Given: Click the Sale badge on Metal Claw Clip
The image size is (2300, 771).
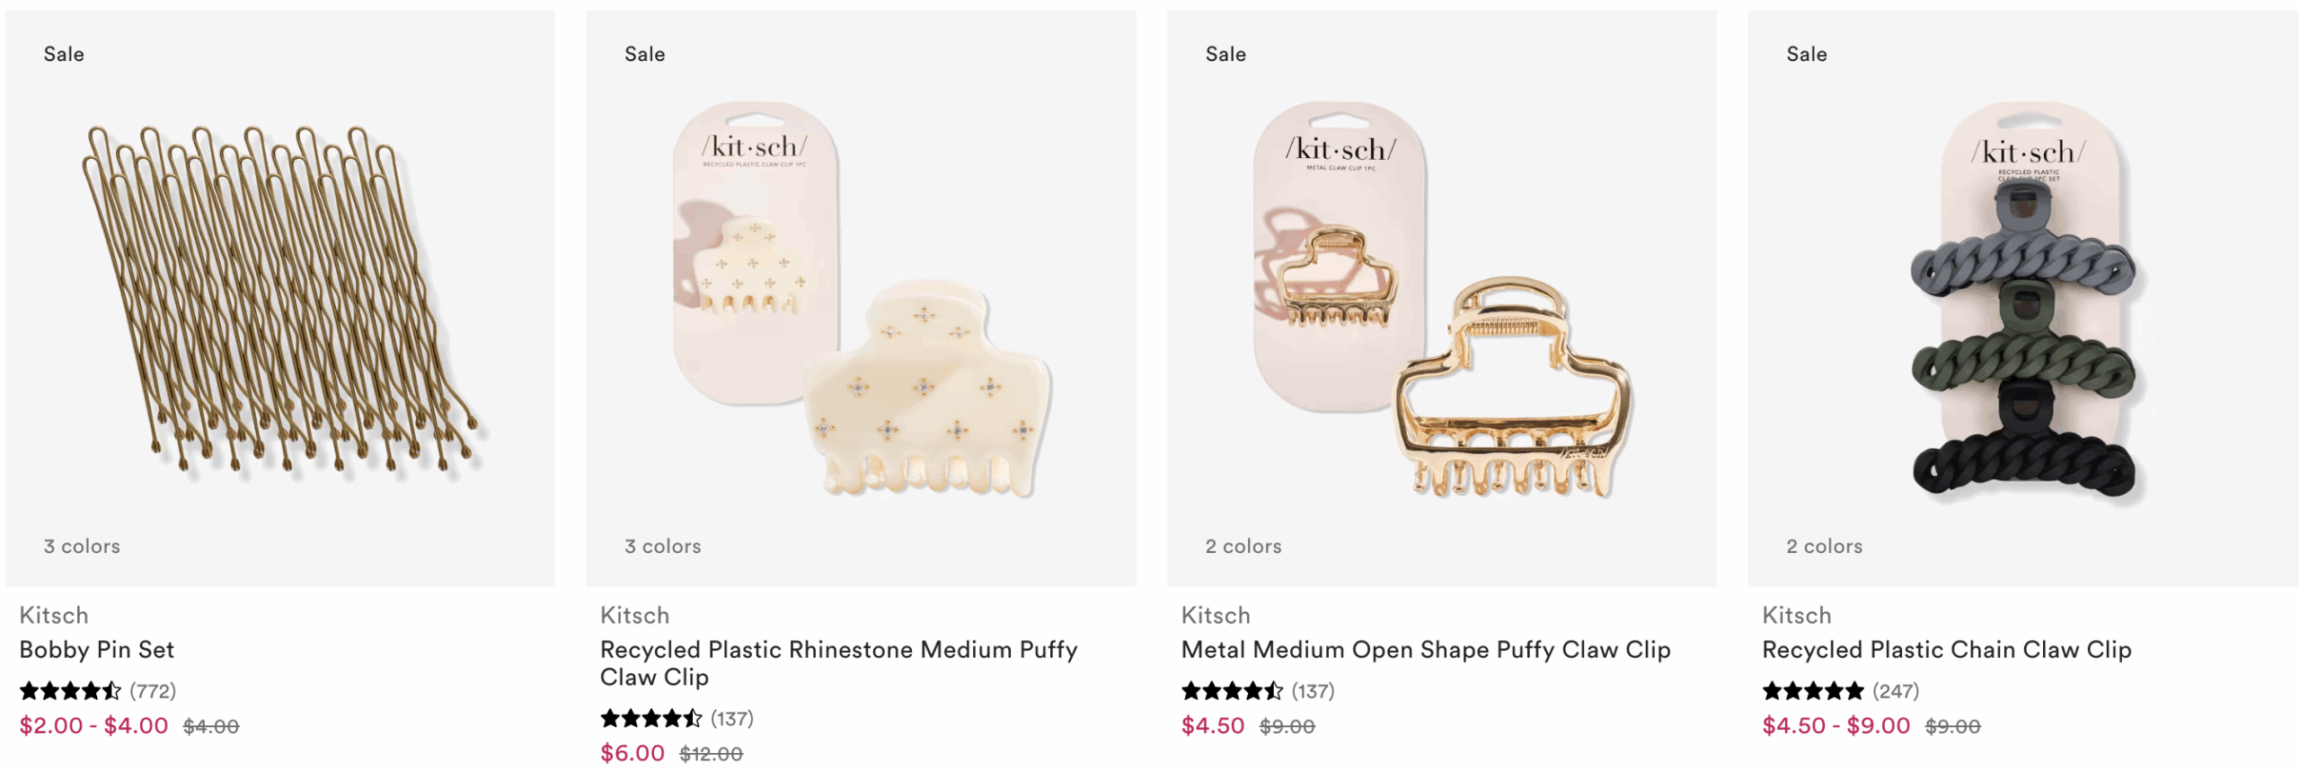Looking at the screenshot, I should click(x=1225, y=54).
